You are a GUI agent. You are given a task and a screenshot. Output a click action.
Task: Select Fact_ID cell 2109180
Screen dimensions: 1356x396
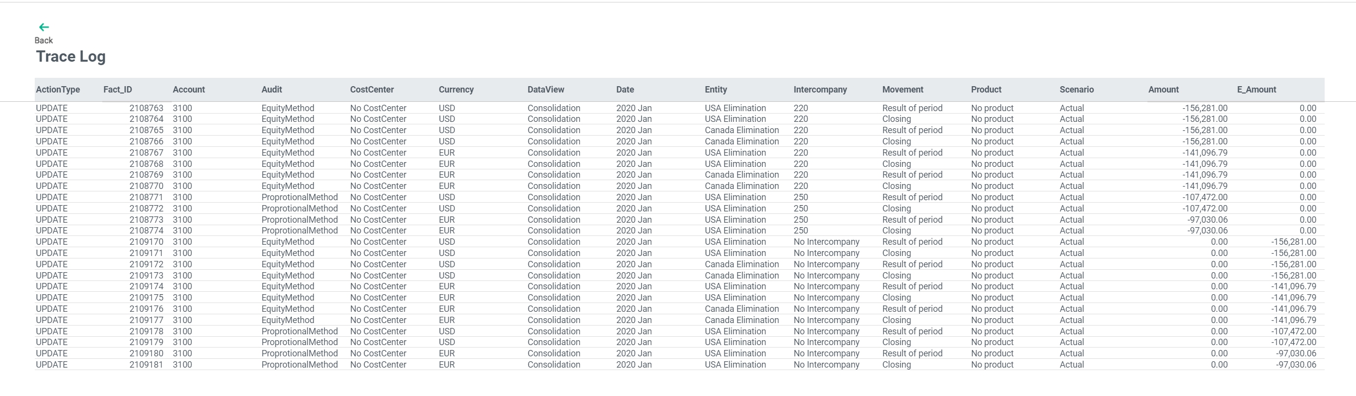[146, 353]
